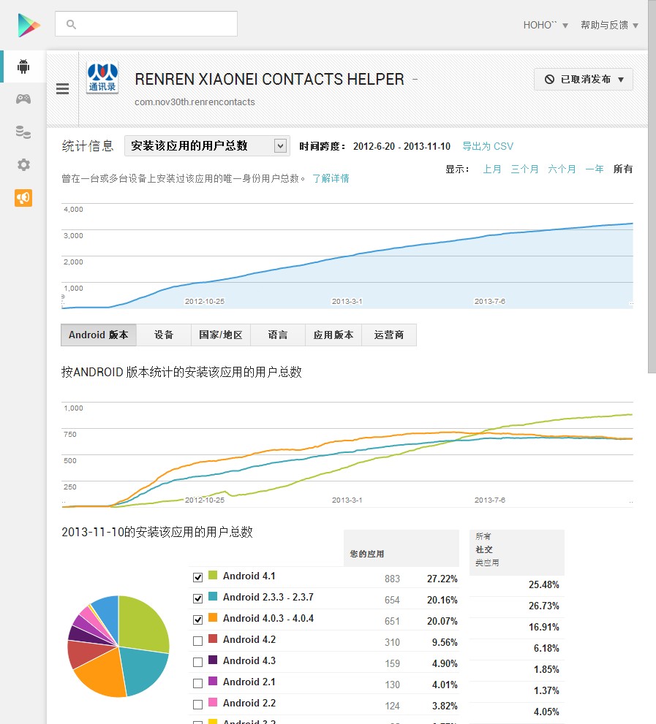Click the 883 user count value
Screen dimensions: 656x724
[x=392, y=579]
